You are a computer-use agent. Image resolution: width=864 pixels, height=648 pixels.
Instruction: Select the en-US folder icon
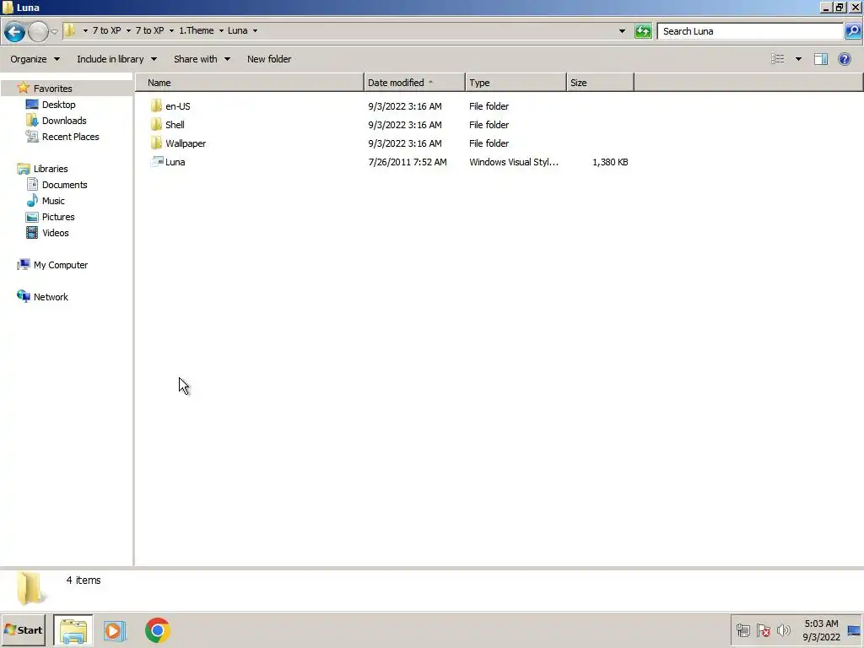point(156,105)
